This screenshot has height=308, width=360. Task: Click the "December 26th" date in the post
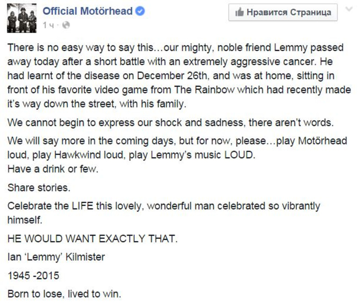tap(173, 76)
